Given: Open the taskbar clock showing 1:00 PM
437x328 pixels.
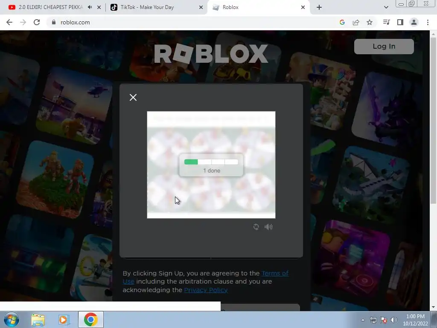Looking at the screenshot, I should point(415,320).
